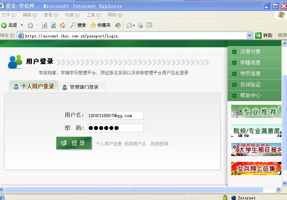Click the horizontal scrollbar right arrow
Image resolution: width=287 pixels, height=200 pixels.
[278, 190]
